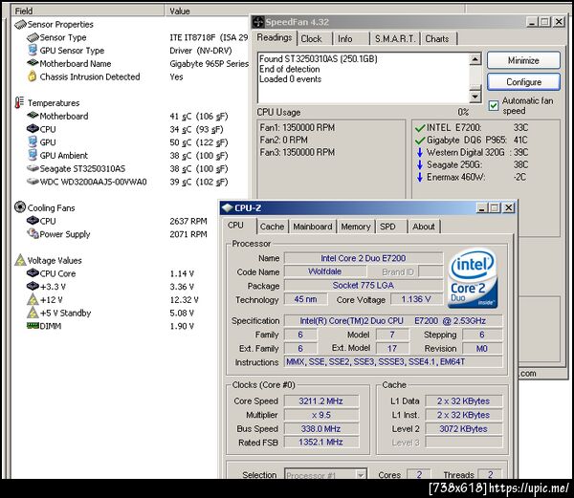Click the Seagate ST3250310AS drive icon
This screenshot has width=574, height=498.
[33, 168]
